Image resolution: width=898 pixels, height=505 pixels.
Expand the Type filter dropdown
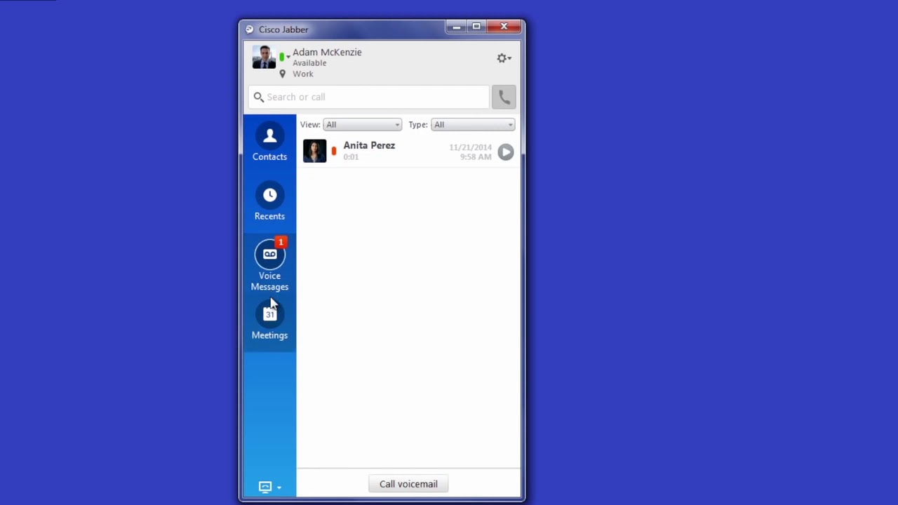click(473, 125)
